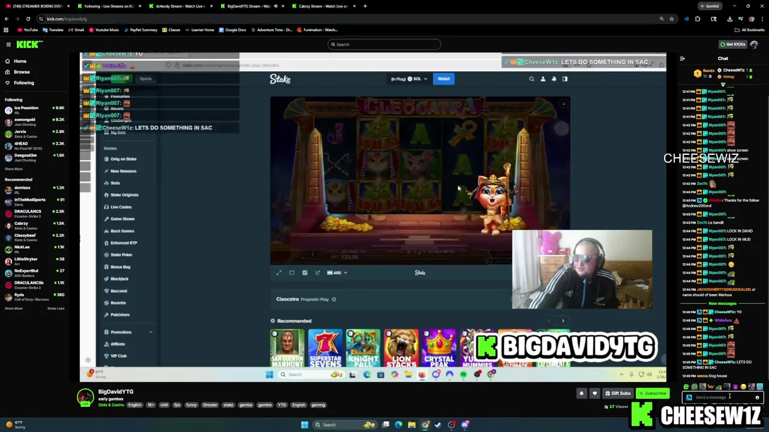Expand Show More under Recommended list
Viewport: 769px width, 432px height.
click(14, 308)
